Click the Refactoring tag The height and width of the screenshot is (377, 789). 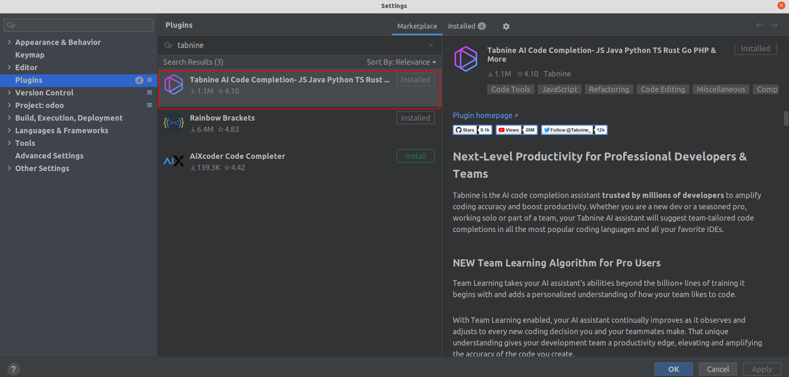coord(609,90)
